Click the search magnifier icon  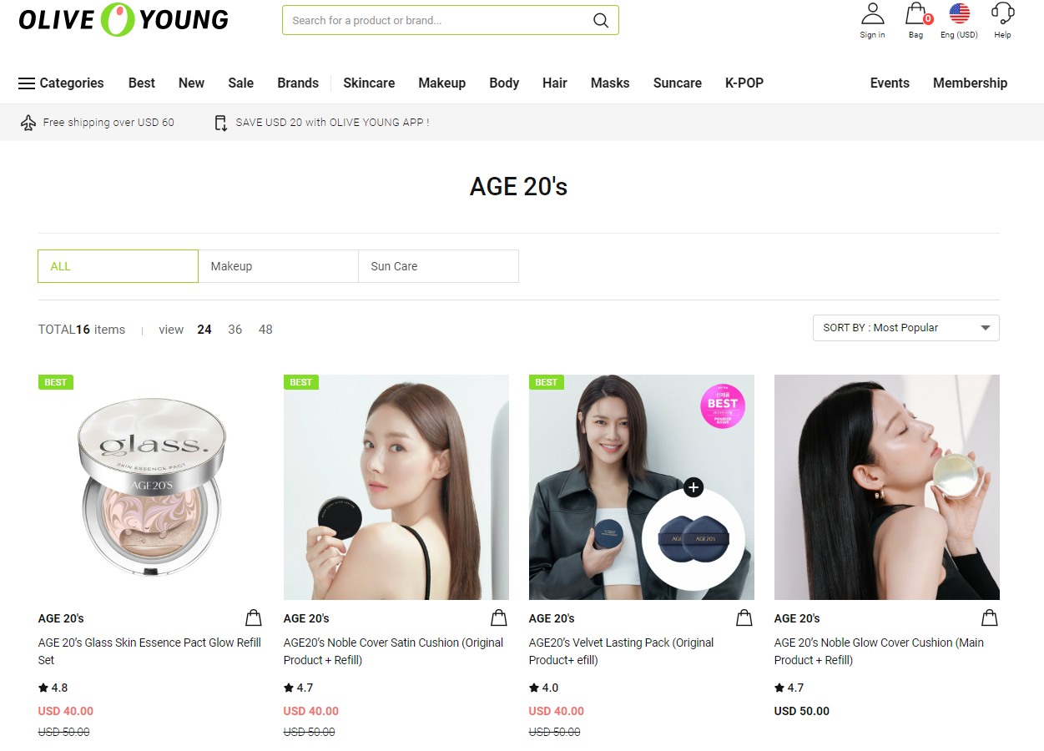point(600,20)
